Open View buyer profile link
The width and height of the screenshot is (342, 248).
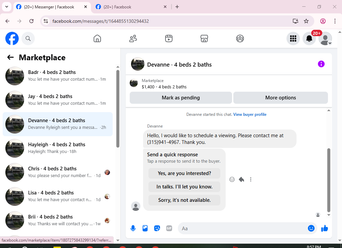click(250, 114)
